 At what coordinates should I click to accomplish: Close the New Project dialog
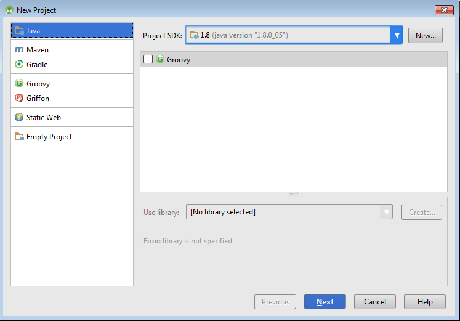(444, 10)
